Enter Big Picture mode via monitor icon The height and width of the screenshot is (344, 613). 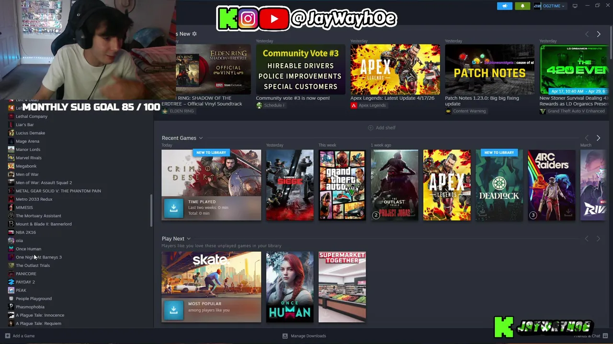575,6
